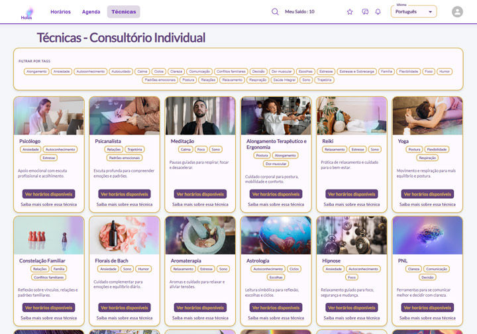
Task: Open the user profile avatar
Action: coord(457,12)
